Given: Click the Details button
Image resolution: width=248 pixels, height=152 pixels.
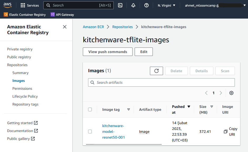Looking at the screenshot, I should tap(201, 71).
